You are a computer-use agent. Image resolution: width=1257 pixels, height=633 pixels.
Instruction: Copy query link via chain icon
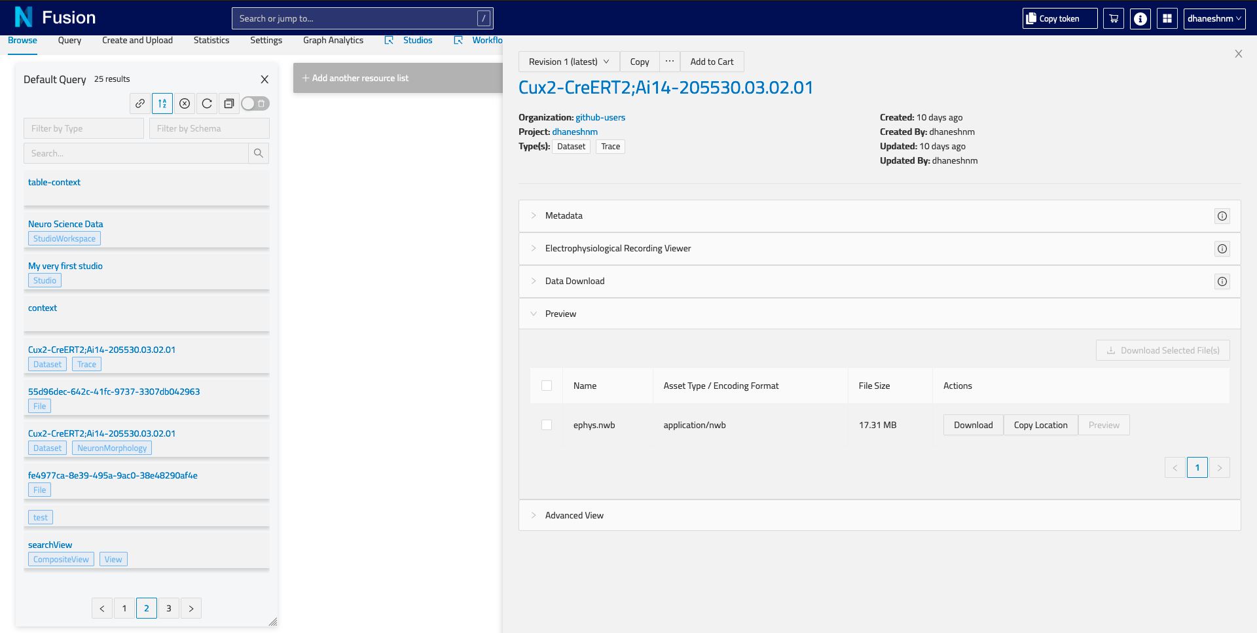click(x=140, y=103)
